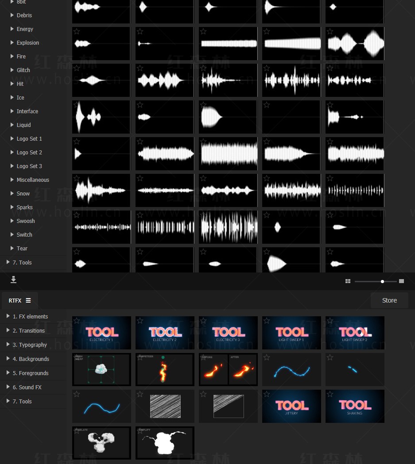415x464 pixels.
Task: Select the Mesh Warp tool thumbnail
Action: tap(101, 370)
